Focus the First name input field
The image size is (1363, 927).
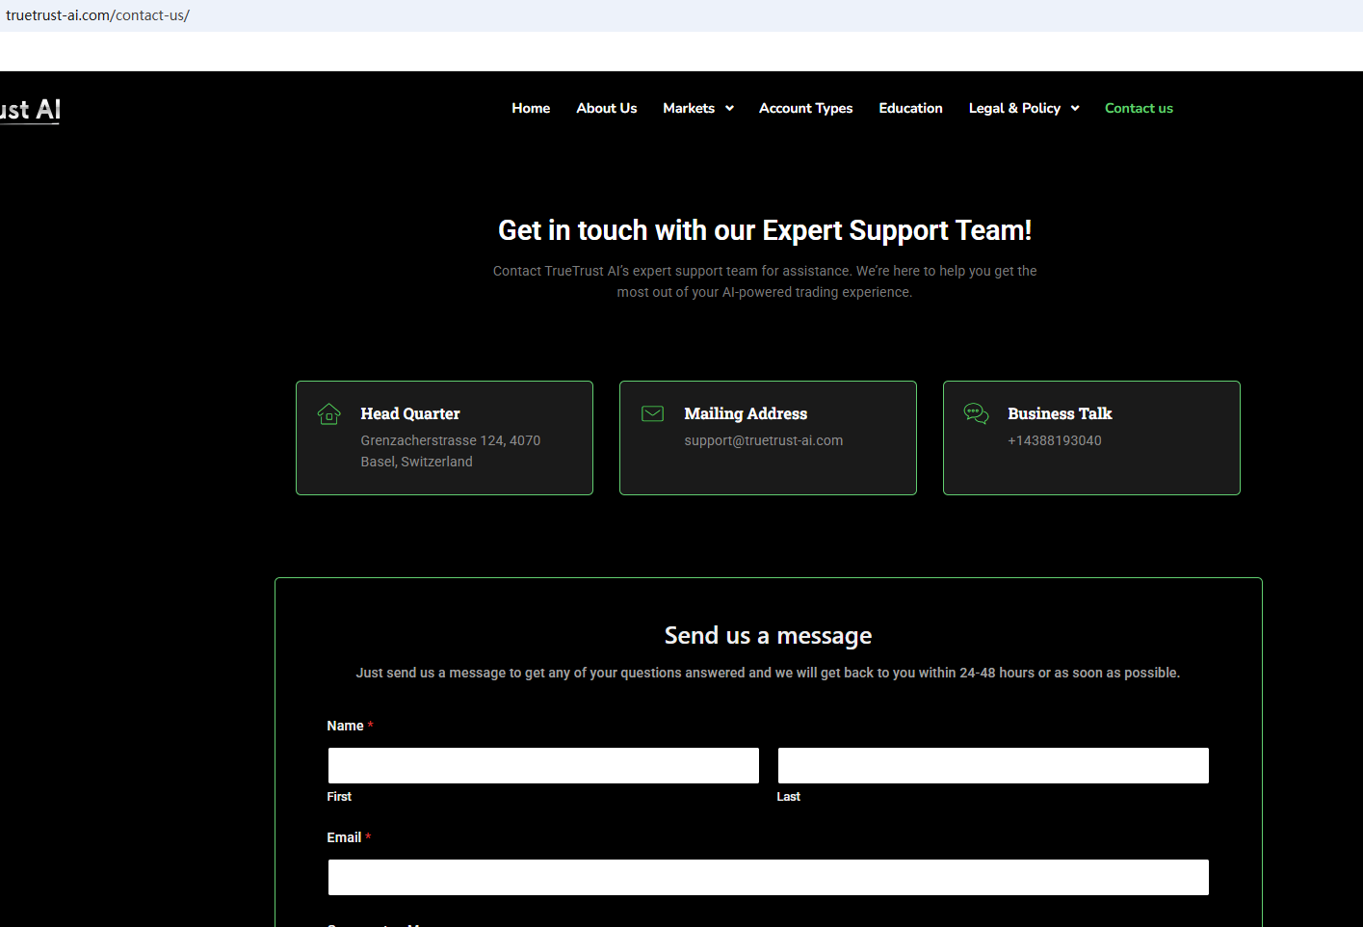pyautogui.click(x=543, y=765)
